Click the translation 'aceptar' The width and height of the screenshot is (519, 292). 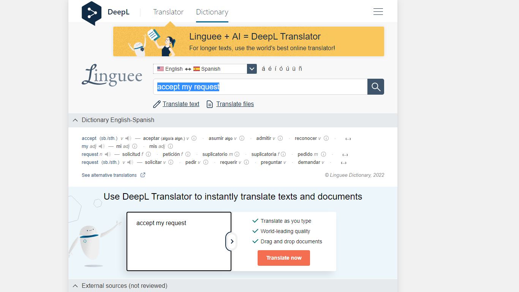[151, 138]
